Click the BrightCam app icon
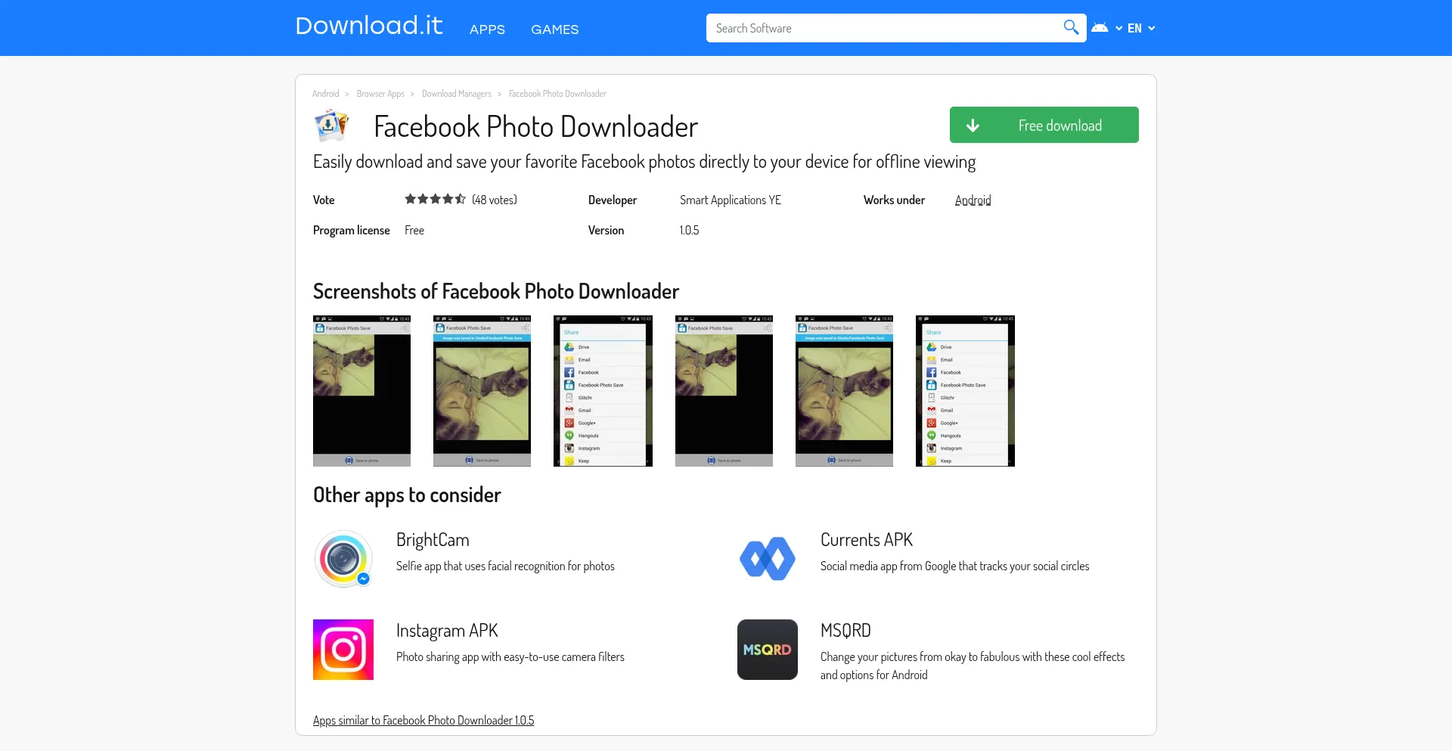This screenshot has width=1452, height=751. pyautogui.click(x=343, y=559)
